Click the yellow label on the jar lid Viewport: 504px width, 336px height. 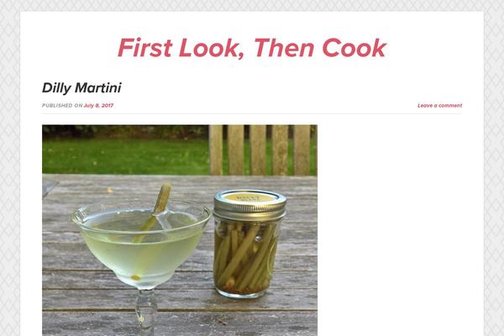(250, 197)
